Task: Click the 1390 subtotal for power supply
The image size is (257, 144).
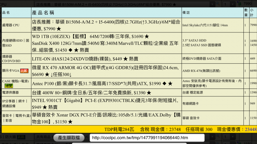Action: pyautogui.click(x=253, y=92)
